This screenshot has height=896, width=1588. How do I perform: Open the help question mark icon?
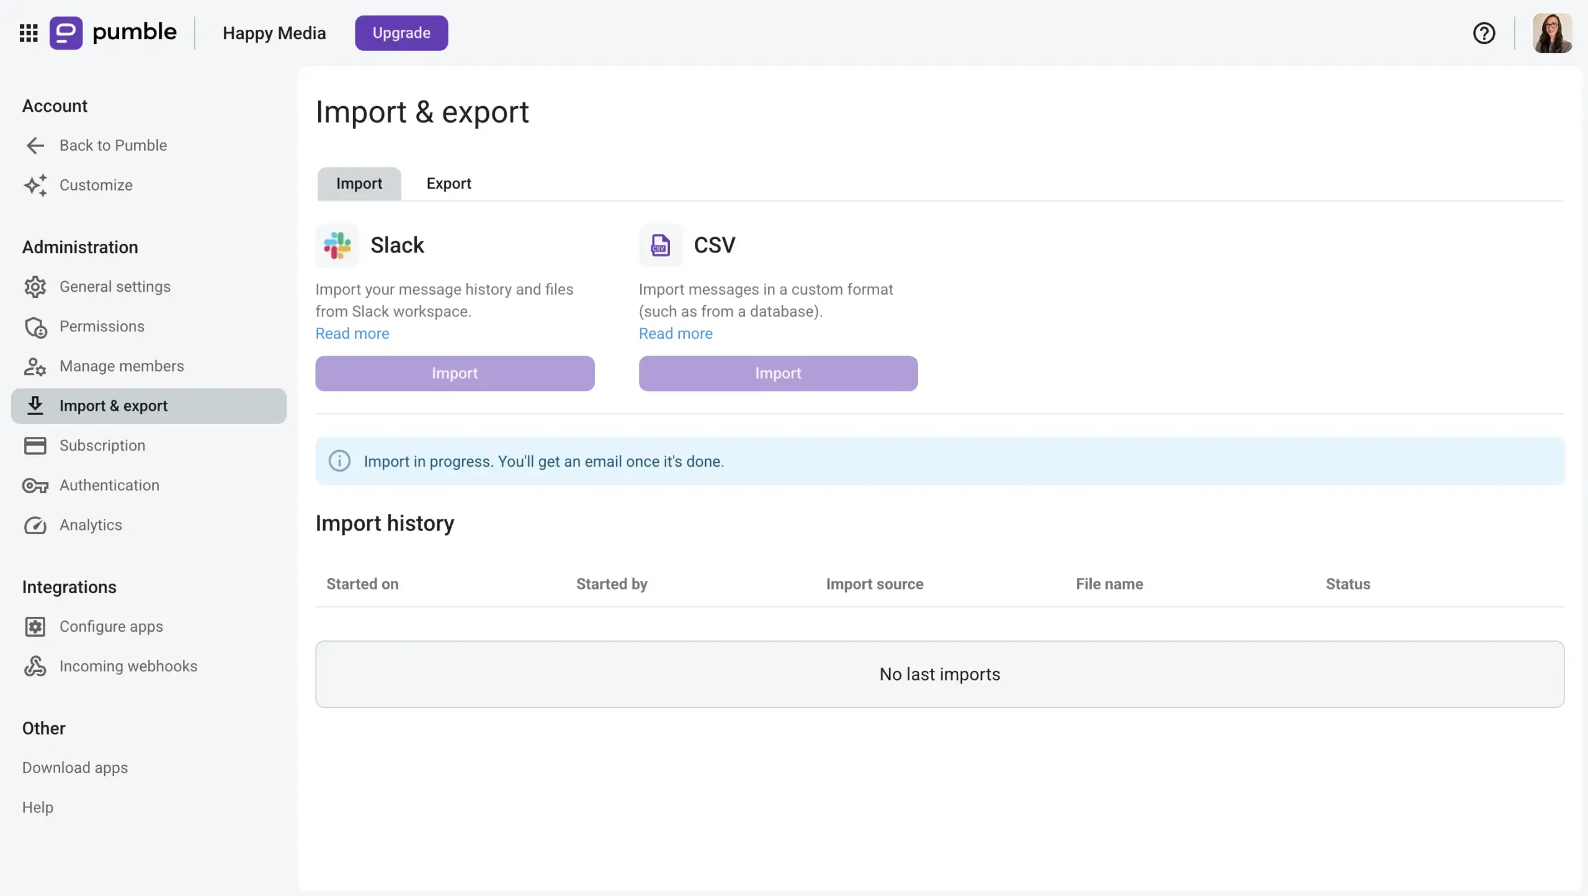pyautogui.click(x=1484, y=33)
